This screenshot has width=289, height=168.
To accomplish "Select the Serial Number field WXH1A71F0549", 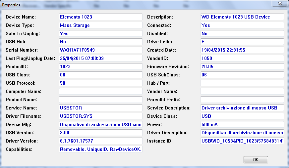I will 101,50.
